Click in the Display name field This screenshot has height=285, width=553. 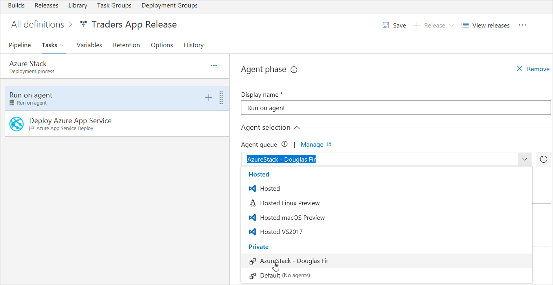coord(396,108)
